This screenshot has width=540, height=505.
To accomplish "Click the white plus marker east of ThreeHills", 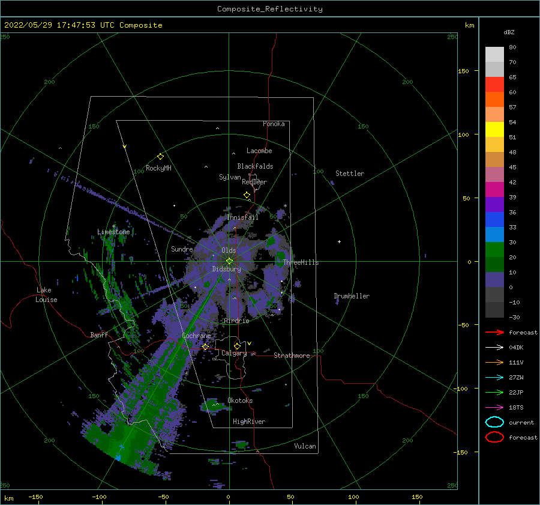I will [339, 241].
